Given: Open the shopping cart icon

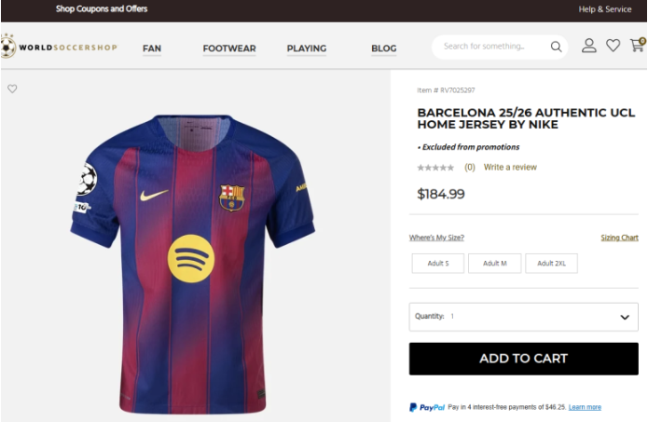Looking at the screenshot, I should pyautogui.click(x=637, y=45).
